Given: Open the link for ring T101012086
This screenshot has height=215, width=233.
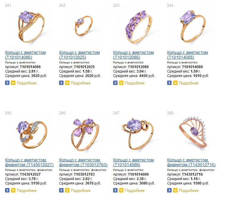Looking at the screenshot, I should [133, 55].
